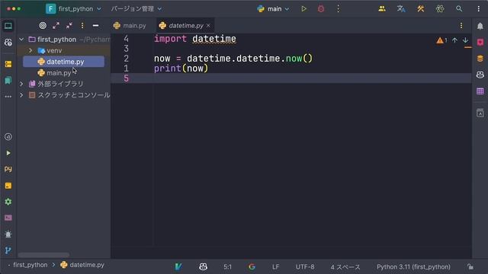This screenshot has width=488, height=274.
Task: Expand the venv folder
Action: (x=30, y=50)
